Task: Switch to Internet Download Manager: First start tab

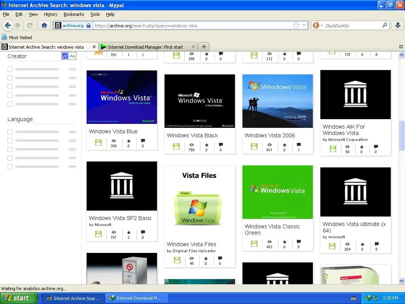Action: pyautogui.click(x=149, y=47)
